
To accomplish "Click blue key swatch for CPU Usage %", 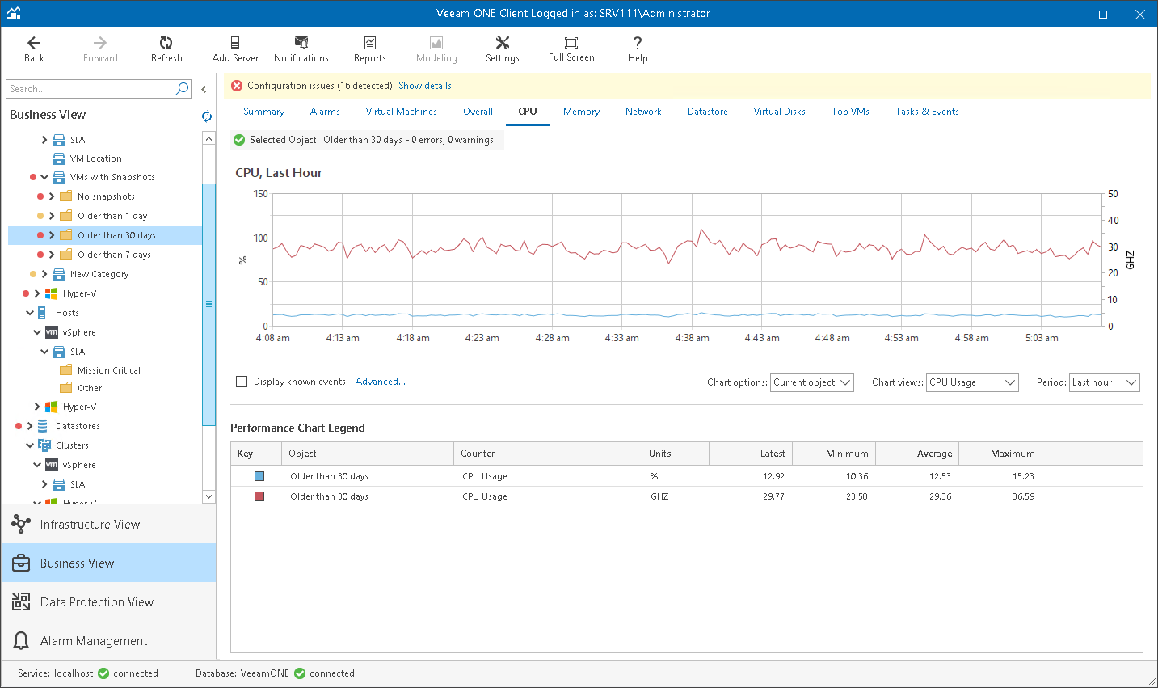I will (x=259, y=476).
